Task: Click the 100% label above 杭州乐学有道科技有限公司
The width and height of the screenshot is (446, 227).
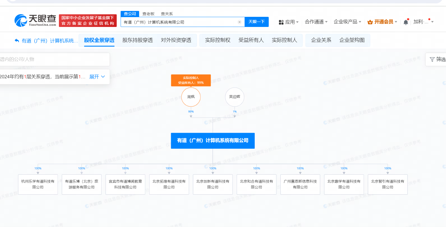Action: [x=38, y=168]
